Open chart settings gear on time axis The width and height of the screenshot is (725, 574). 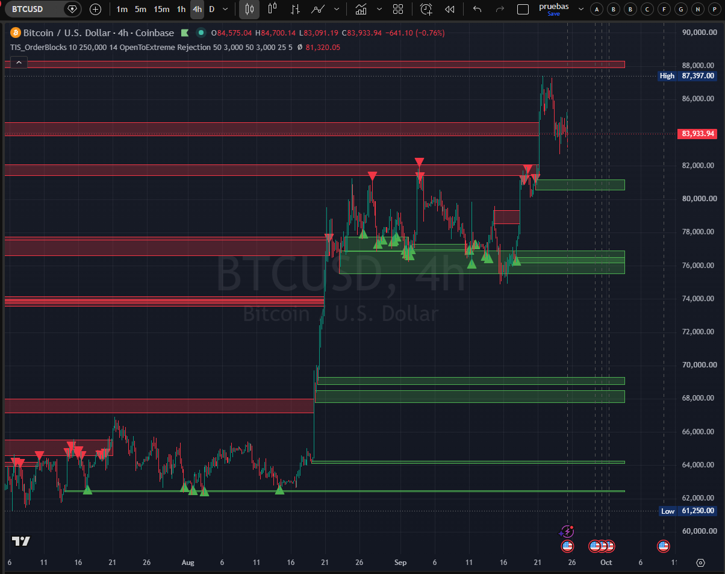[700, 563]
